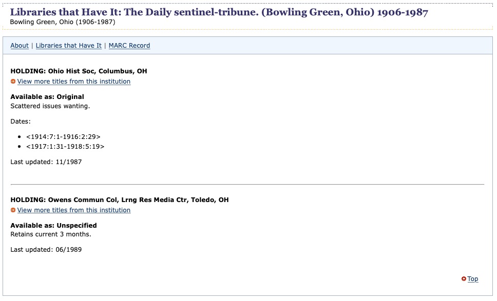Image resolution: width=497 pixels, height=301 pixels.
Task: Open the MARC Record link
Action: click(129, 46)
